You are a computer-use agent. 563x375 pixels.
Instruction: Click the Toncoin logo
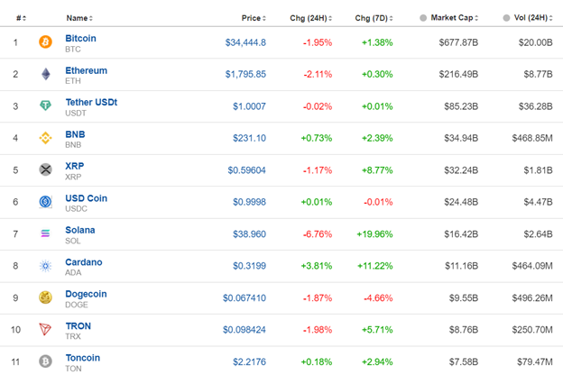45,361
